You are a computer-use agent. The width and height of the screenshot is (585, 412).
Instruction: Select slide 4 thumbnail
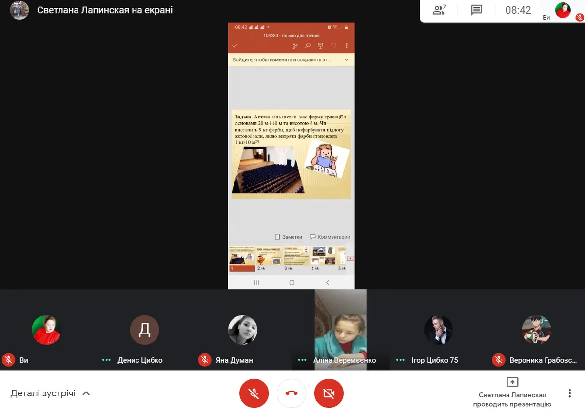coord(323,258)
